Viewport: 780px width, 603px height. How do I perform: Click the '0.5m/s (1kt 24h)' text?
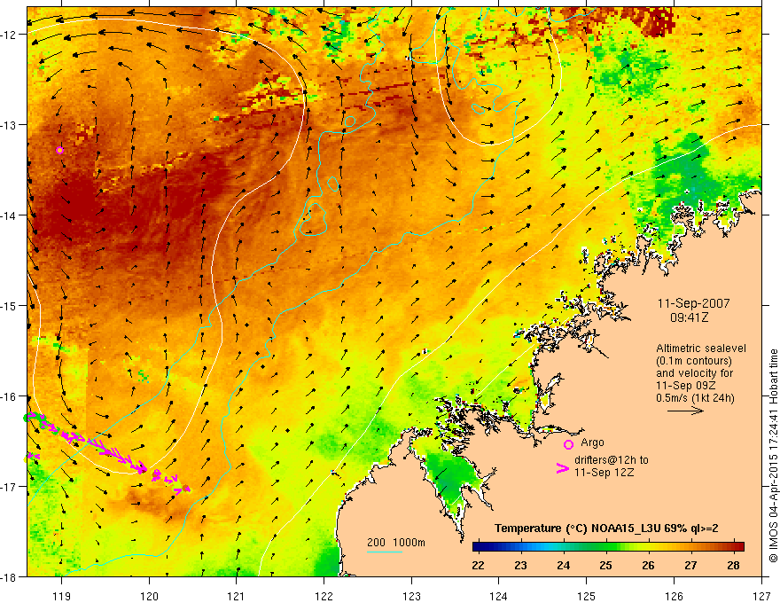(695, 397)
